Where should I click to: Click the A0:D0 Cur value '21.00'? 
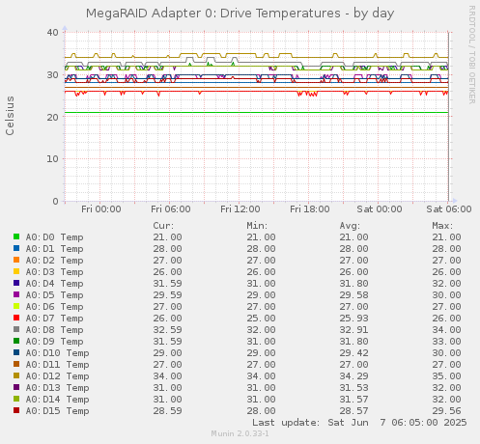pos(167,236)
